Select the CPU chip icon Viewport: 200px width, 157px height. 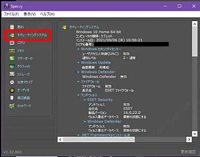click(x=12, y=43)
